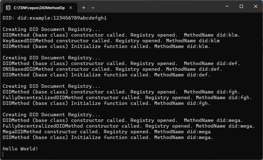Image resolution: width=263 pixels, height=160 pixels.
Task: Click the Initialize function line for did:mega
Action: (x=108, y=137)
